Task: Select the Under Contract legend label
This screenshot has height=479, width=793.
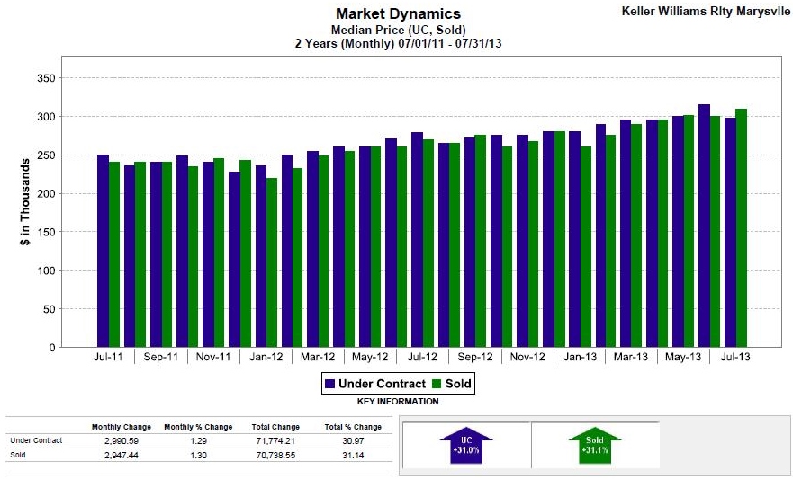Action: click(382, 384)
